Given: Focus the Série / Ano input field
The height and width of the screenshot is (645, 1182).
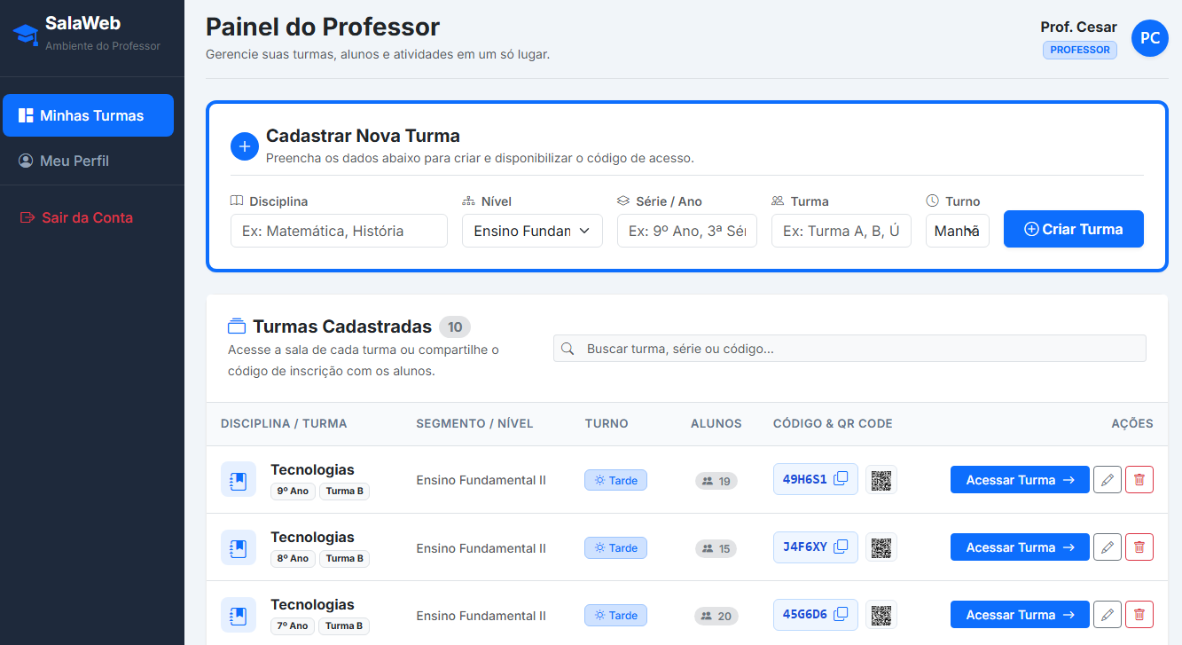Looking at the screenshot, I should coord(687,231).
